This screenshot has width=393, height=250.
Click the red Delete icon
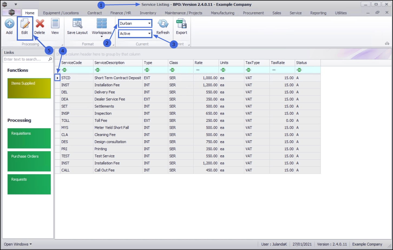[x=40, y=24]
